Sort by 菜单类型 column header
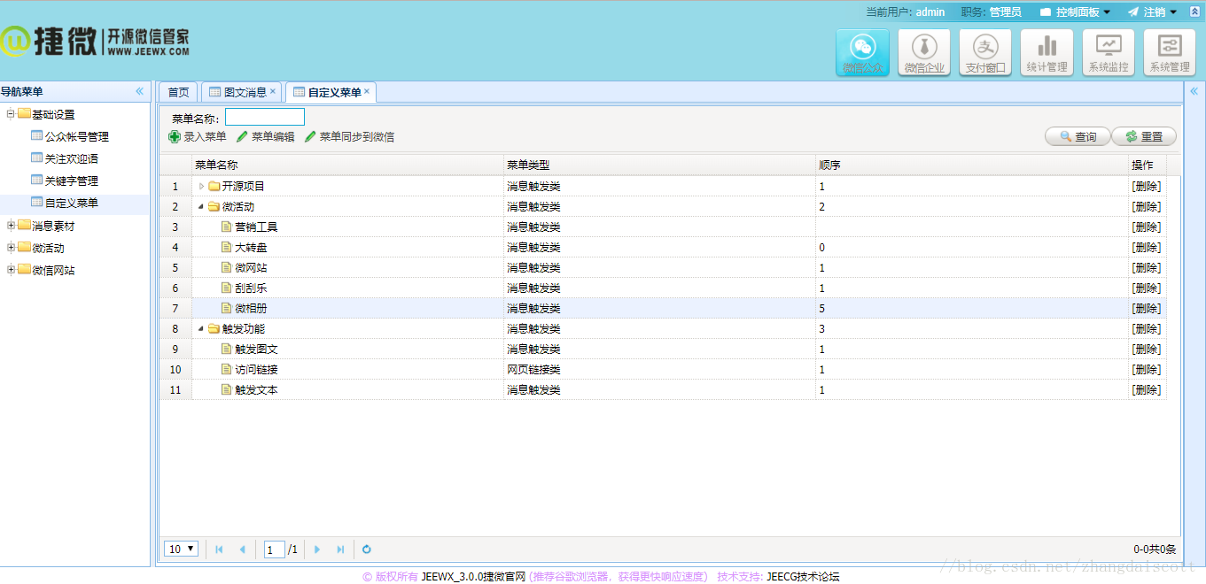The width and height of the screenshot is (1206, 584). 659,165
